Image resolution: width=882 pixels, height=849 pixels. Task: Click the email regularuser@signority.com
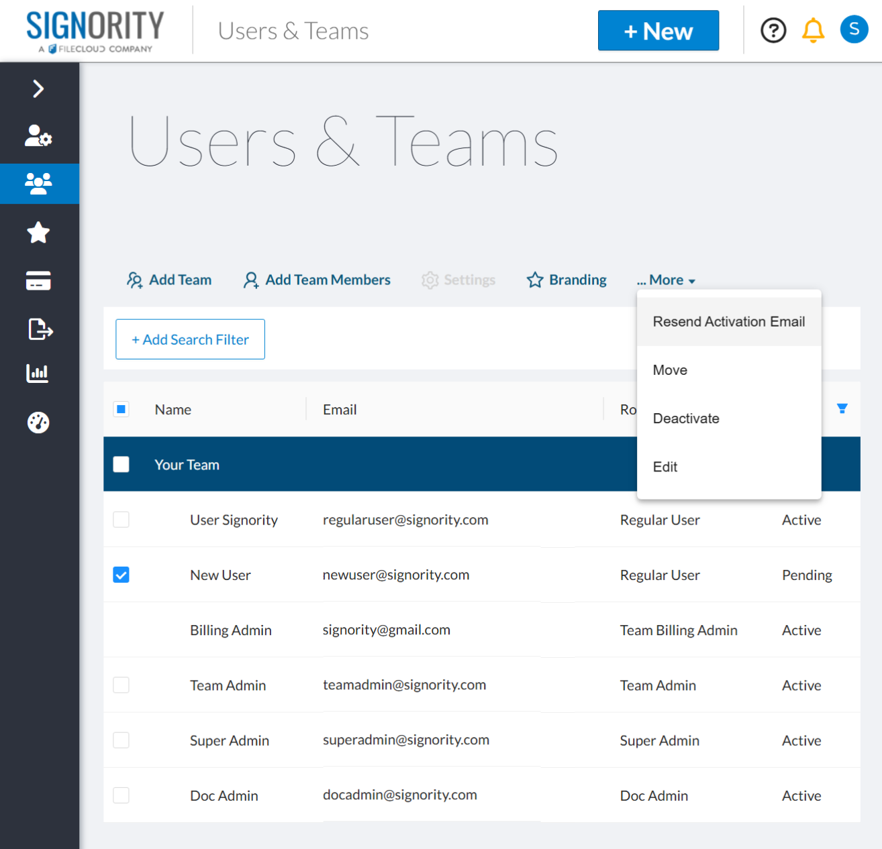(x=405, y=520)
